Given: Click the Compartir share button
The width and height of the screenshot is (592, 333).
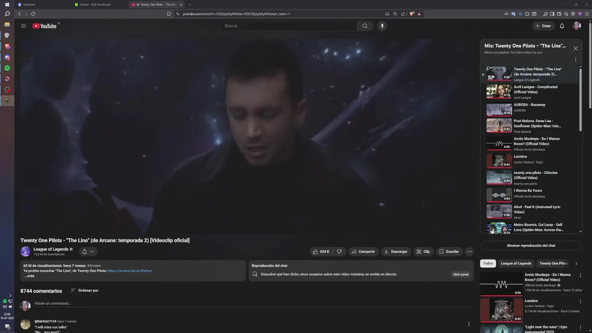Looking at the screenshot, I should click(x=363, y=252).
